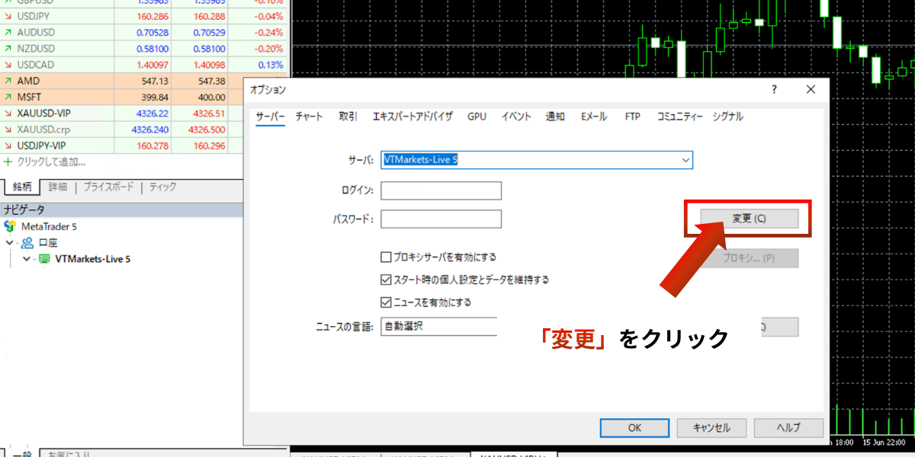Click the キャンセル button
Screen dimensions: 915x457
711,428
